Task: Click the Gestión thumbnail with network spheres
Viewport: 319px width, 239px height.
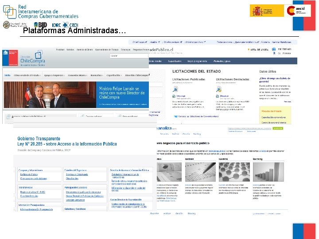Action: pyautogui.click(x=234, y=172)
